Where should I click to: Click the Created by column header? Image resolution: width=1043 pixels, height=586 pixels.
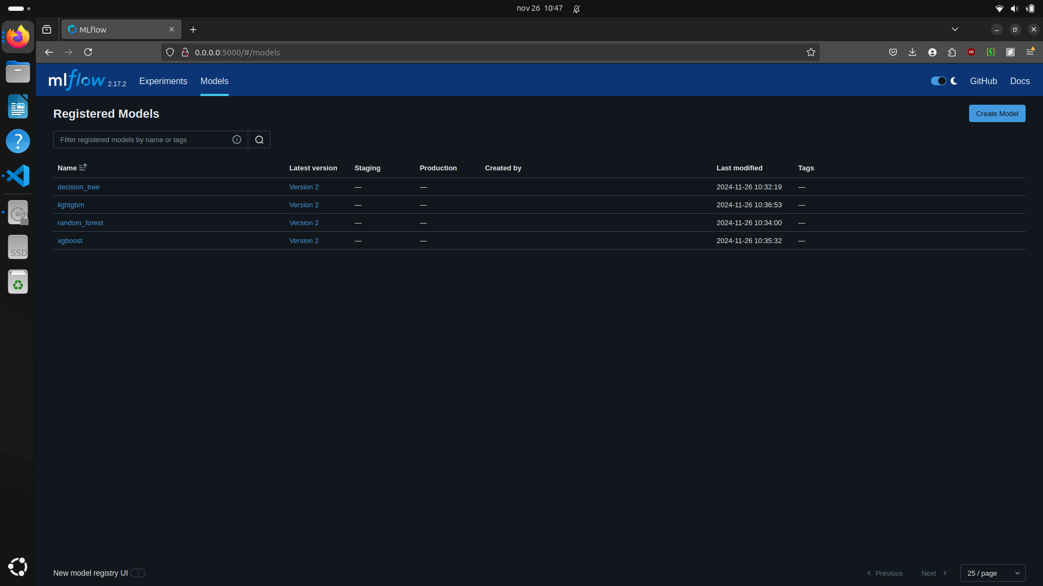tap(503, 168)
